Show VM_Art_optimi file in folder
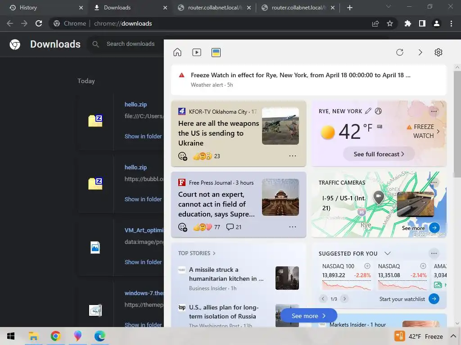Screen dimensions: 461x345 (x=143, y=262)
